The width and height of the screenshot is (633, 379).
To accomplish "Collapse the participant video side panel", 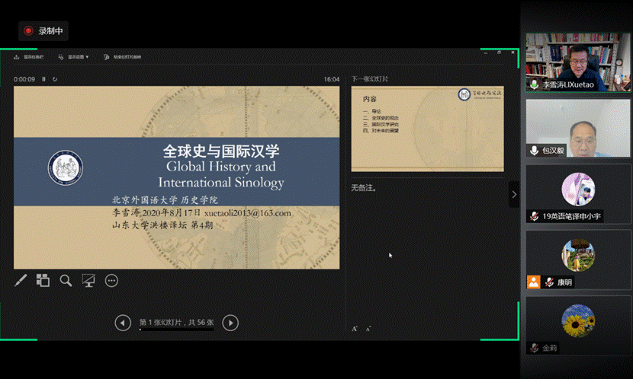I will tap(514, 194).
